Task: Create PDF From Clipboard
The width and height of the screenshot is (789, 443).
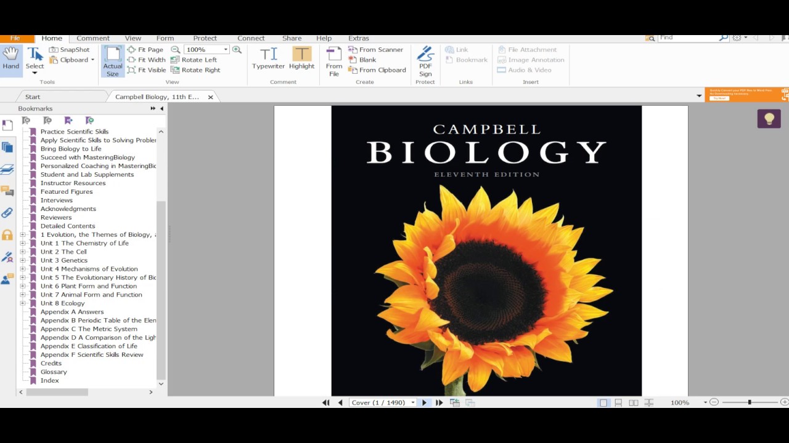Action: point(377,70)
